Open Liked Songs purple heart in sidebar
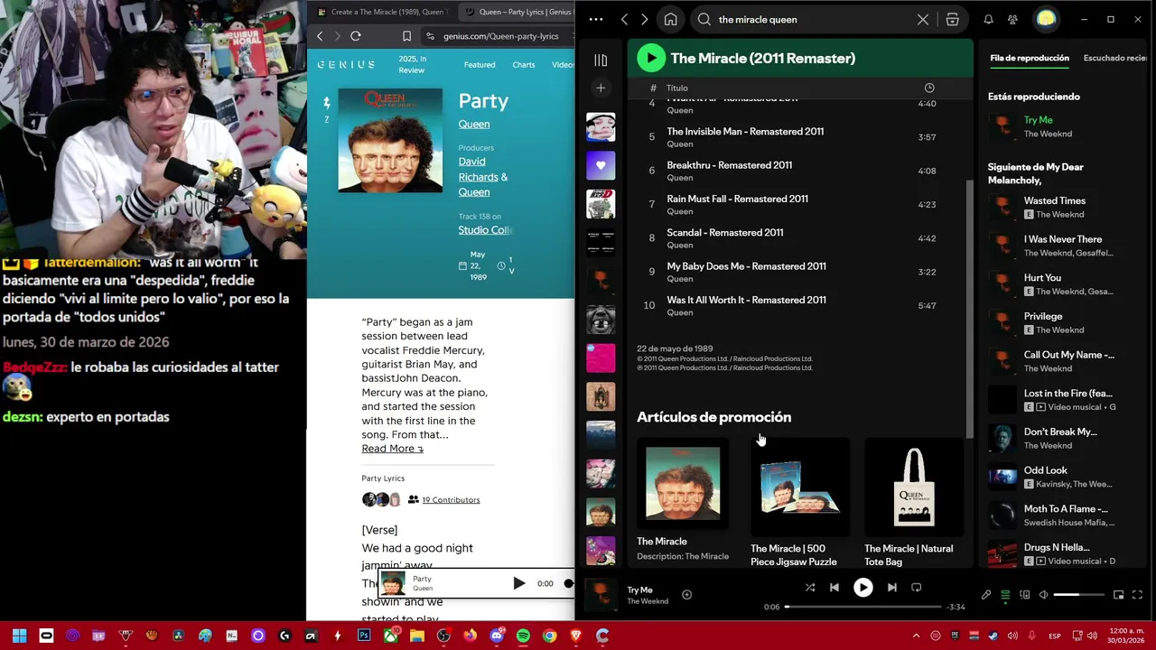 [601, 165]
